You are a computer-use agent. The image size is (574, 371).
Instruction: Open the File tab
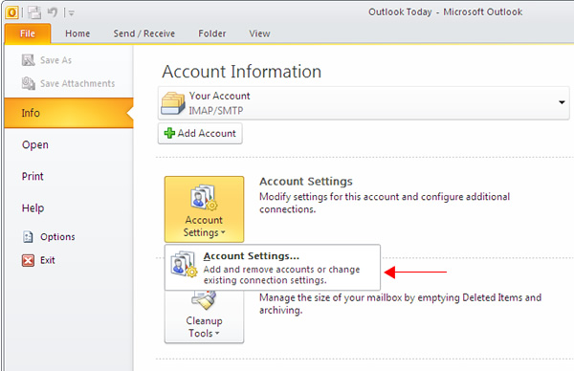tap(28, 33)
